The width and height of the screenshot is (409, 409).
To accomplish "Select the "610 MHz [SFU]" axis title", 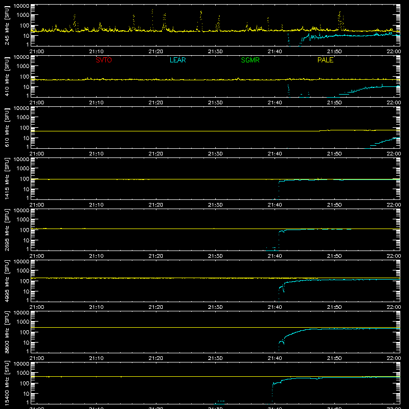I will 7,127.
